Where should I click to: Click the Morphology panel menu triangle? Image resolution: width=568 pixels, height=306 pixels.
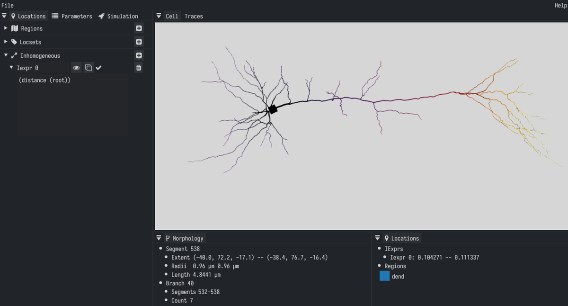159,238
